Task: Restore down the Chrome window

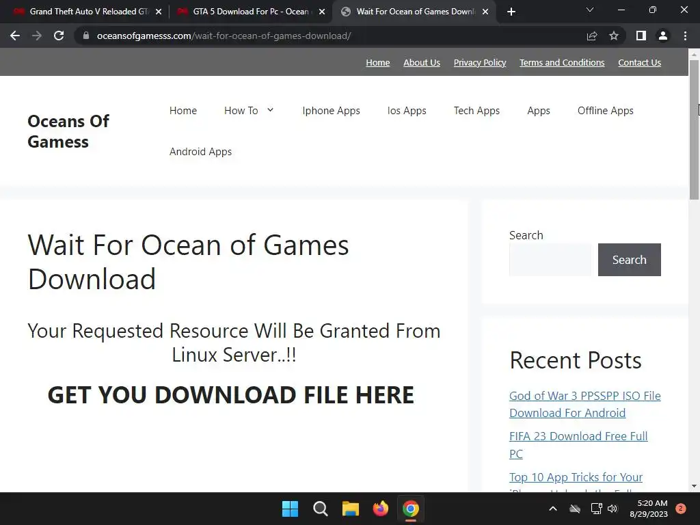Action: pyautogui.click(x=653, y=10)
